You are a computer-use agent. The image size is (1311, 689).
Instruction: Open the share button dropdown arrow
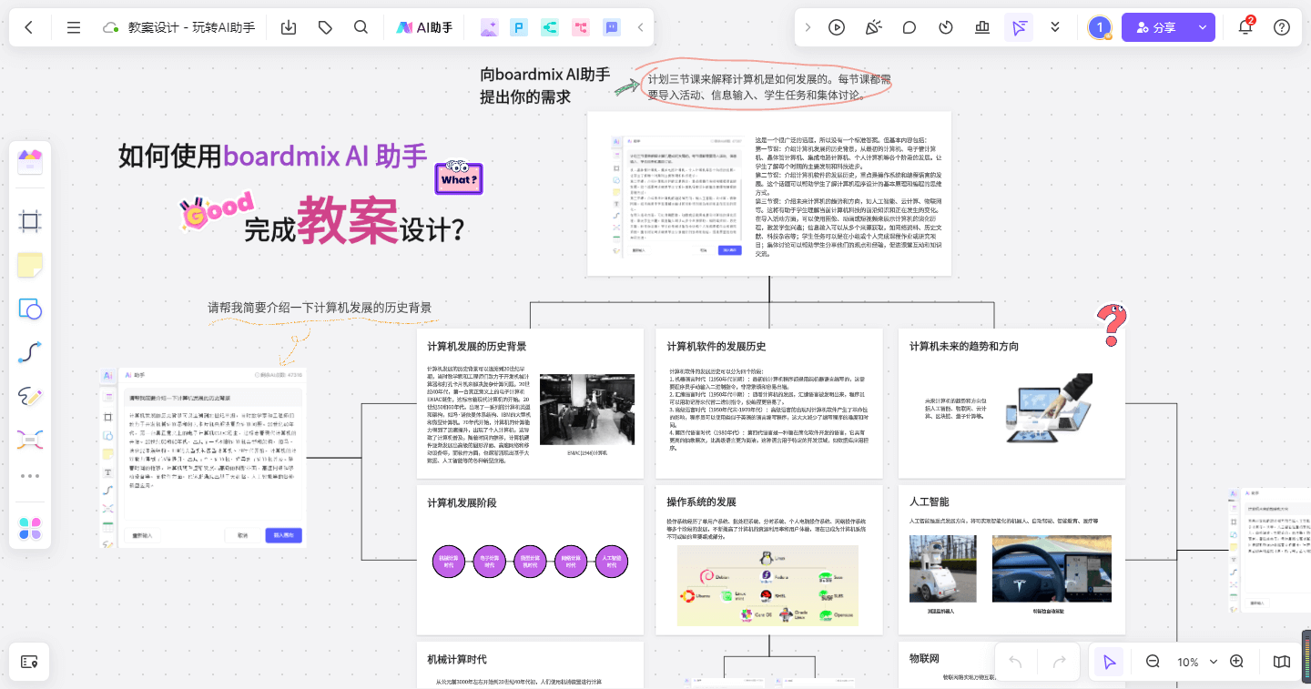pyautogui.click(x=1203, y=27)
